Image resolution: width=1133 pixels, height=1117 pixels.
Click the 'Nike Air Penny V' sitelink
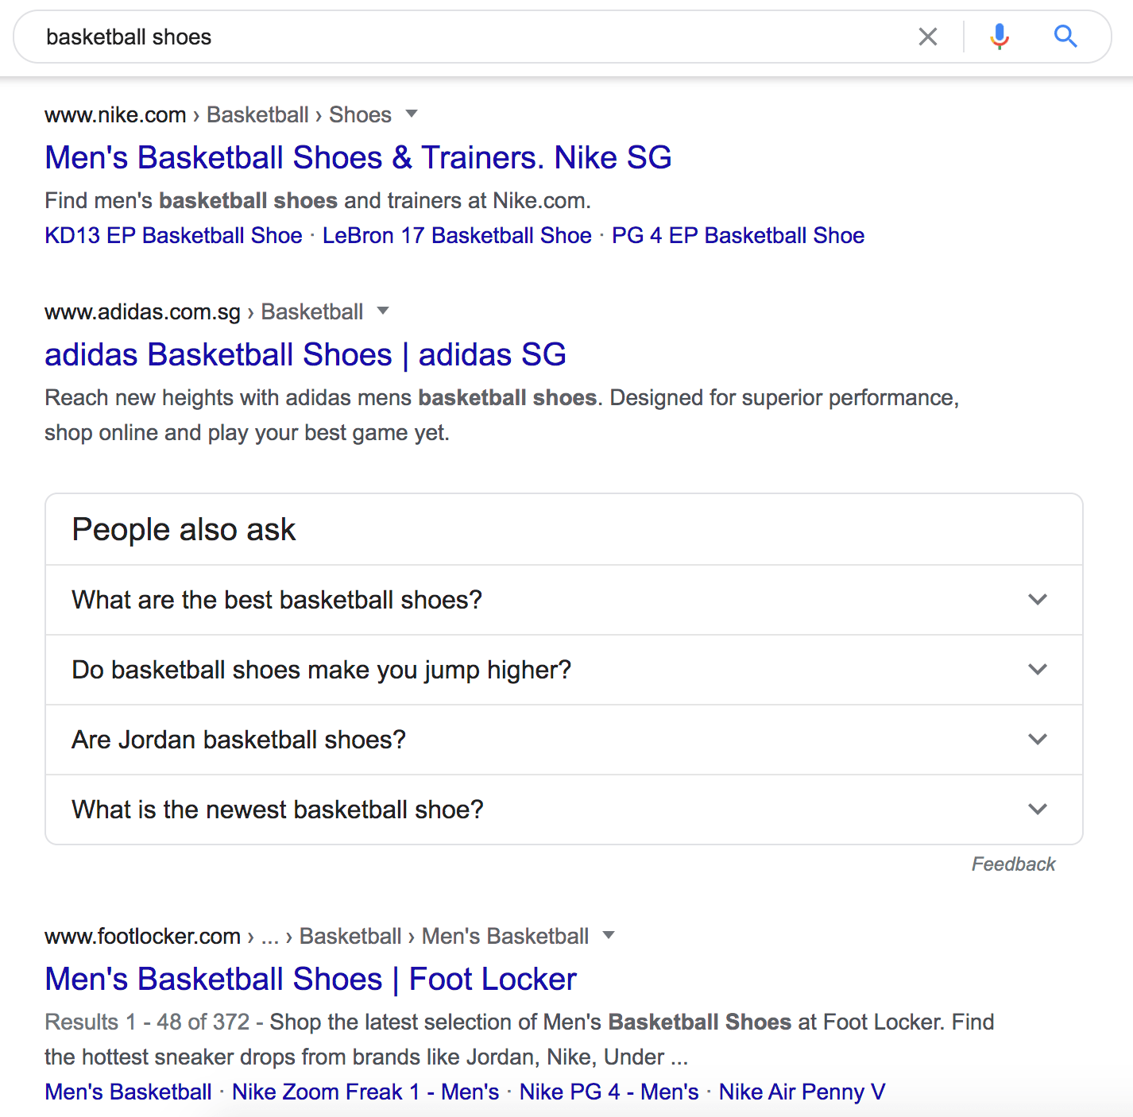click(802, 1092)
